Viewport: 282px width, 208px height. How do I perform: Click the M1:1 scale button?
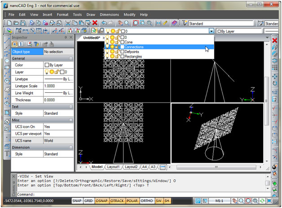[220, 201]
